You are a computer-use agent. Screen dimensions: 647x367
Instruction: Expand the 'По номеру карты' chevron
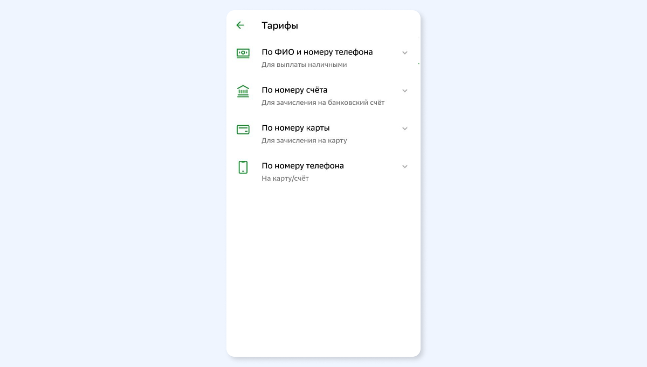tap(405, 128)
